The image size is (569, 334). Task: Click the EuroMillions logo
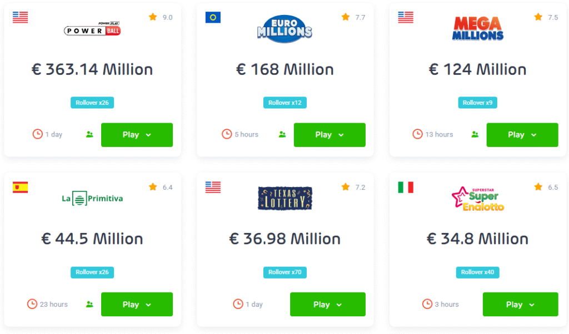point(284,29)
